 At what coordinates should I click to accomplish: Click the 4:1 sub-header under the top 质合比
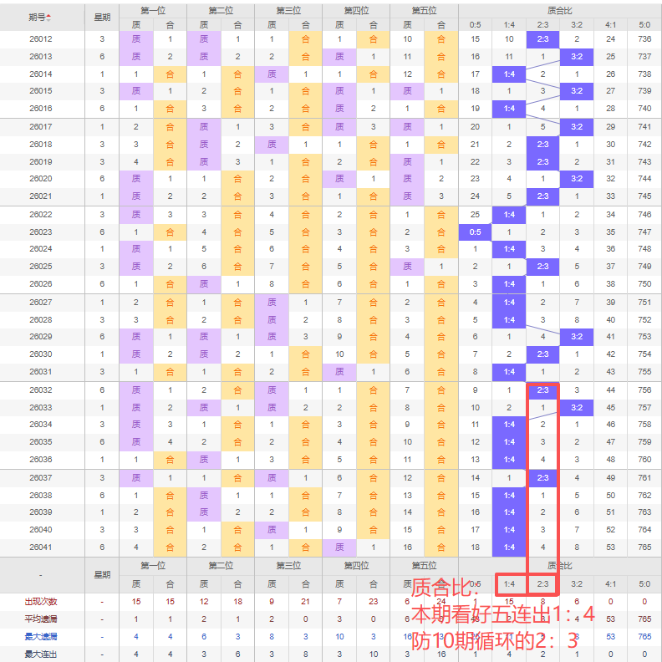pyautogui.click(x=610, y=25)
